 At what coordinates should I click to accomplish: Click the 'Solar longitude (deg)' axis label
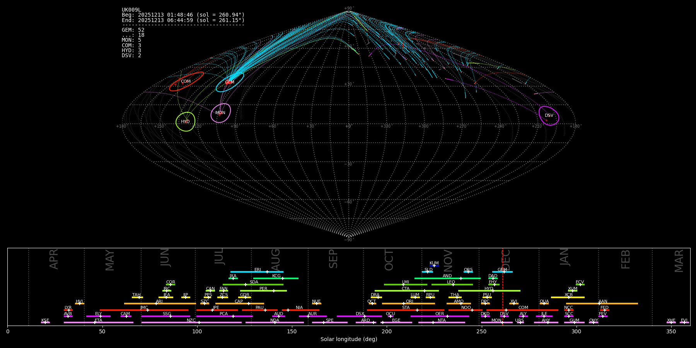click(348, 339)
